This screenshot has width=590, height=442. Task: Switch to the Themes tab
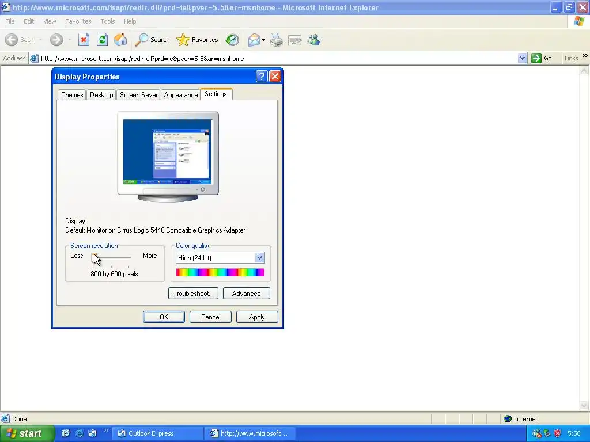pos(72,95)
